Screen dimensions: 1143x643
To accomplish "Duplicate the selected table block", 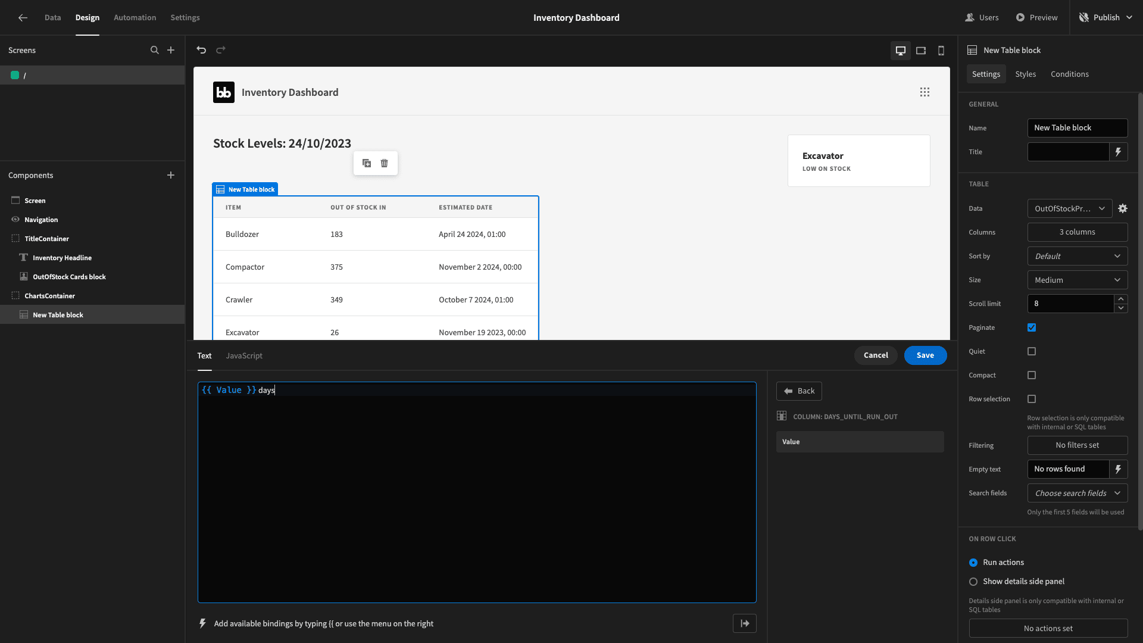I will tap(367, 163).
